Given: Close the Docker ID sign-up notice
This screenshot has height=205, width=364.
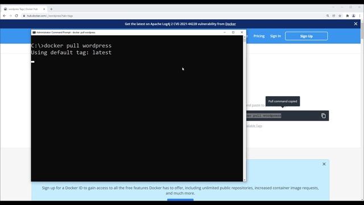Looking at the screenshot, I should 324,164.
